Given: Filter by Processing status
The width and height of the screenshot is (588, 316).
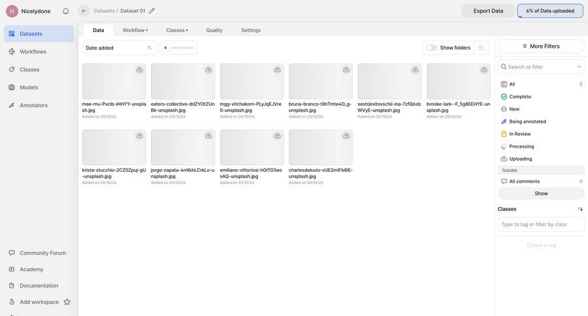Looking at the screenshot, I should pyautogui.click(x=541, y=146).
